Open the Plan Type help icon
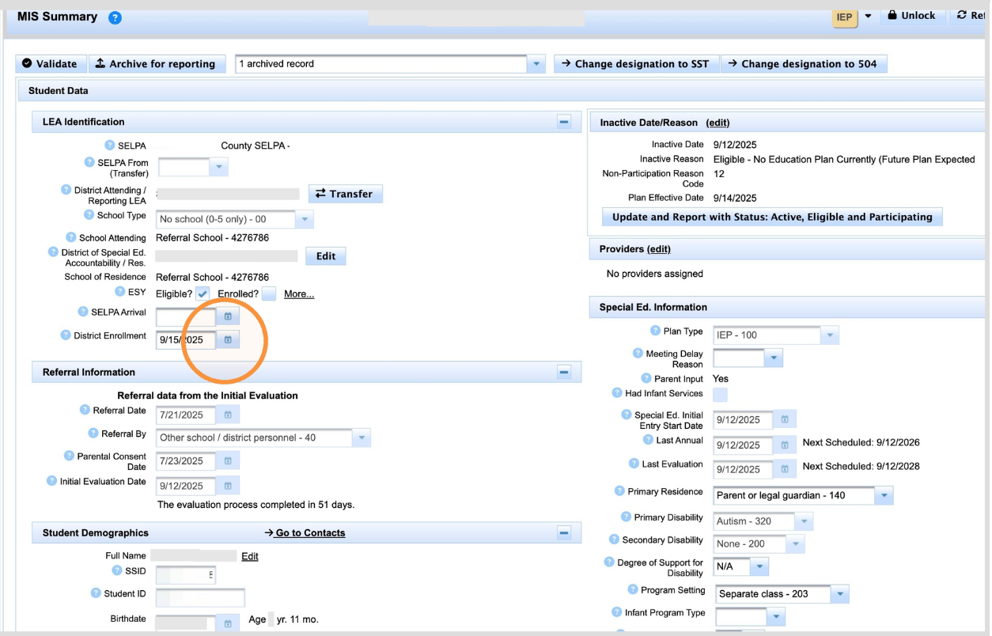This screenshot has width=992, height=636. pyautogui.click(x=655, y=331)
